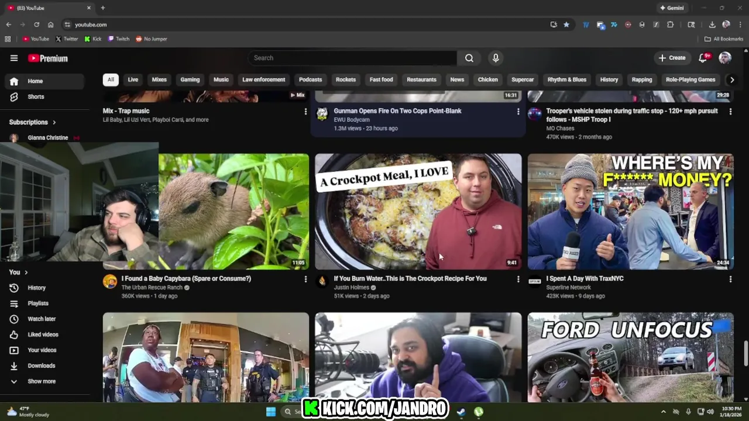Open the Twitter bookmark
The image size is (749, 421).
click(67, 39)
